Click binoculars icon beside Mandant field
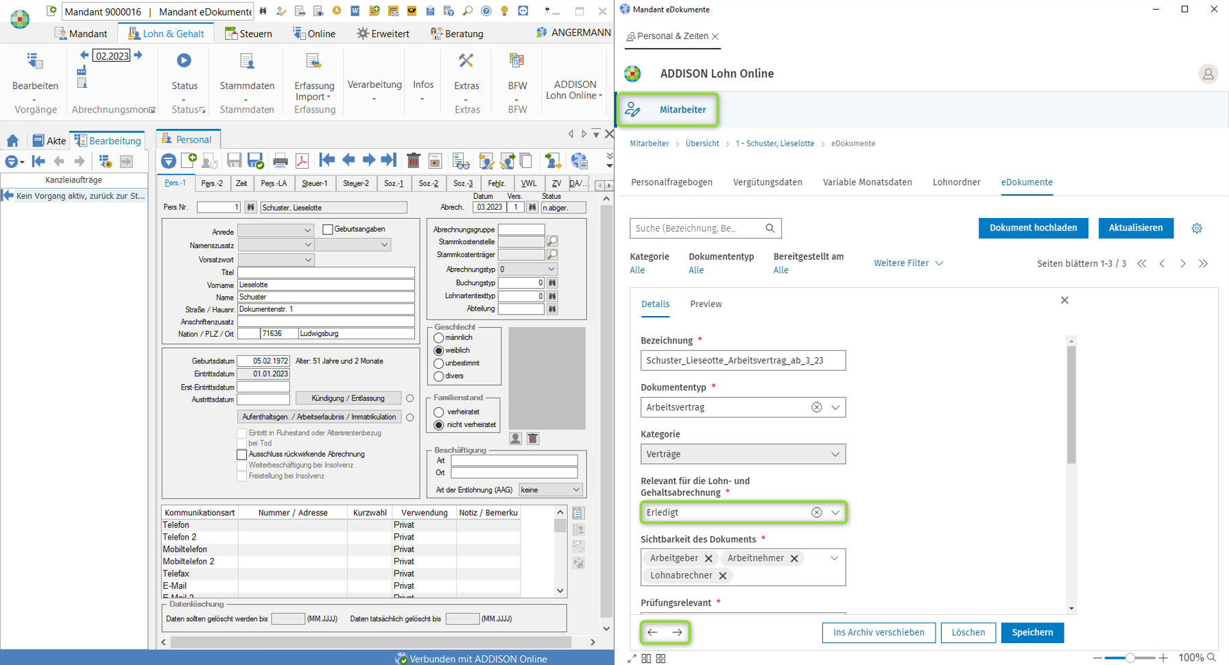This screenshot has width=1229, height=665. [263, 11]
